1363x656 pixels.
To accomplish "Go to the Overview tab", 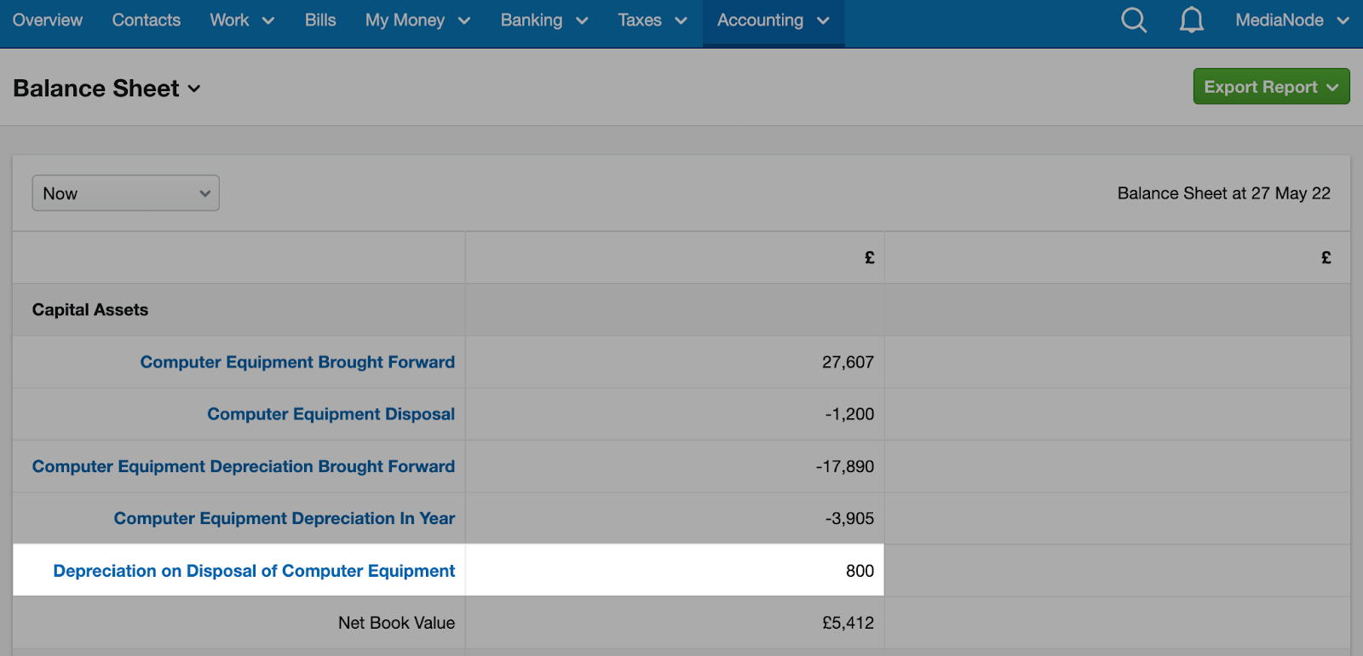I will [x=48, y=20].
